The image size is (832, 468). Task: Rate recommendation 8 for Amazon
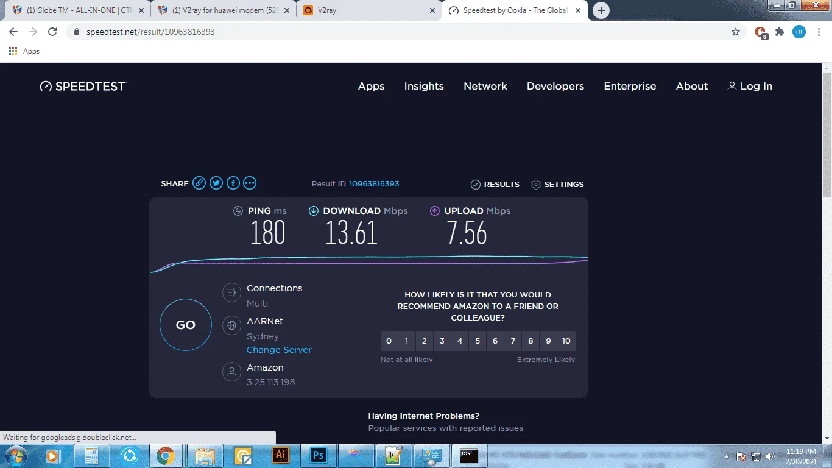(x=531, y=341)
